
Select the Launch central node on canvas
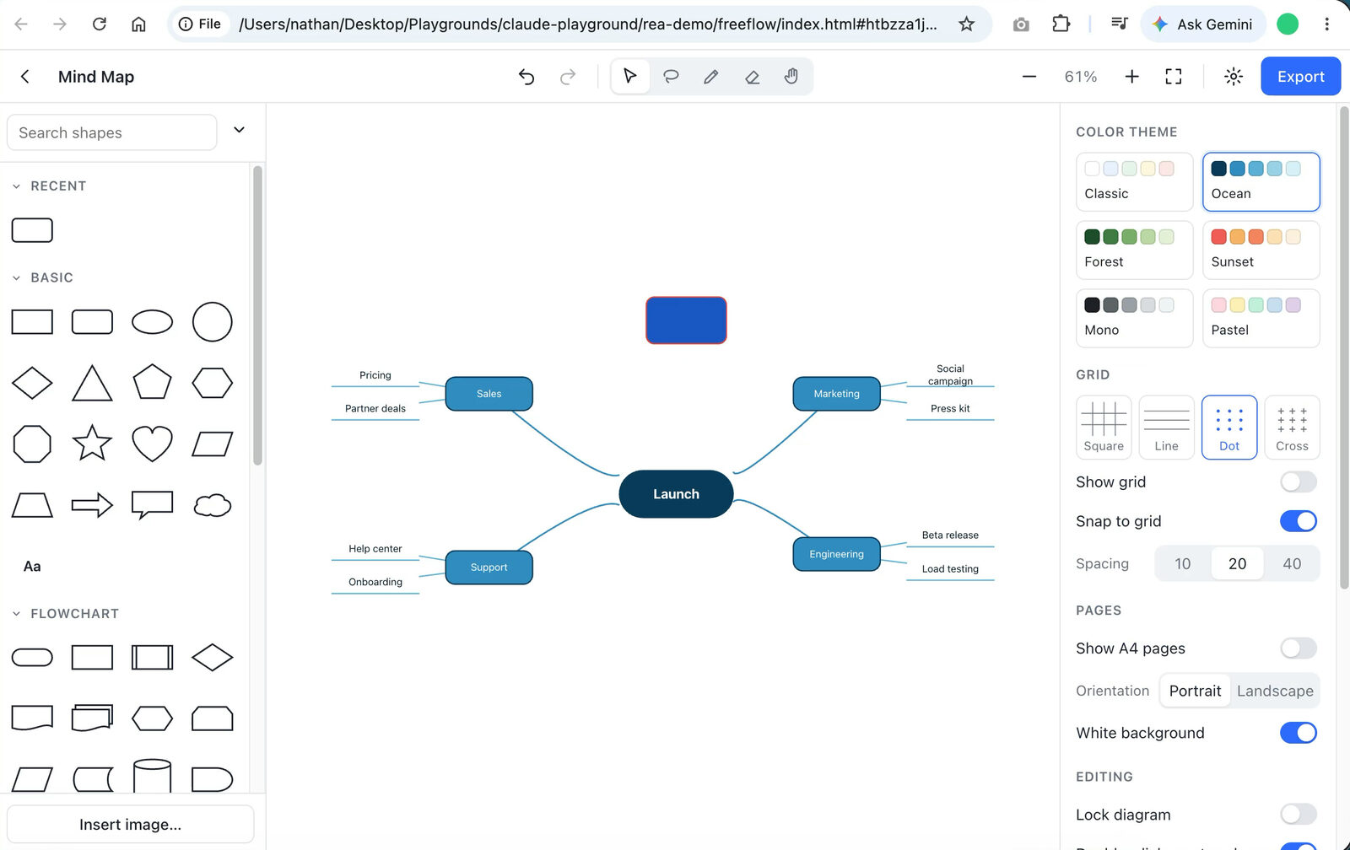tap(676, 494)
